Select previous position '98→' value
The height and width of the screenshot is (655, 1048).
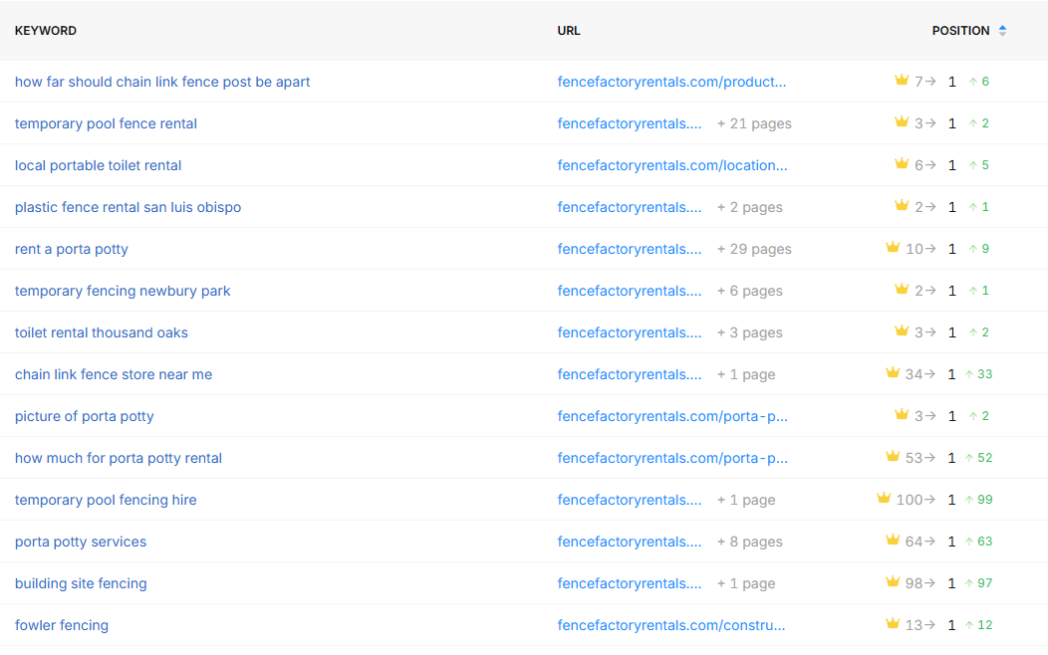pyautogui.click(x=919, y=583)
